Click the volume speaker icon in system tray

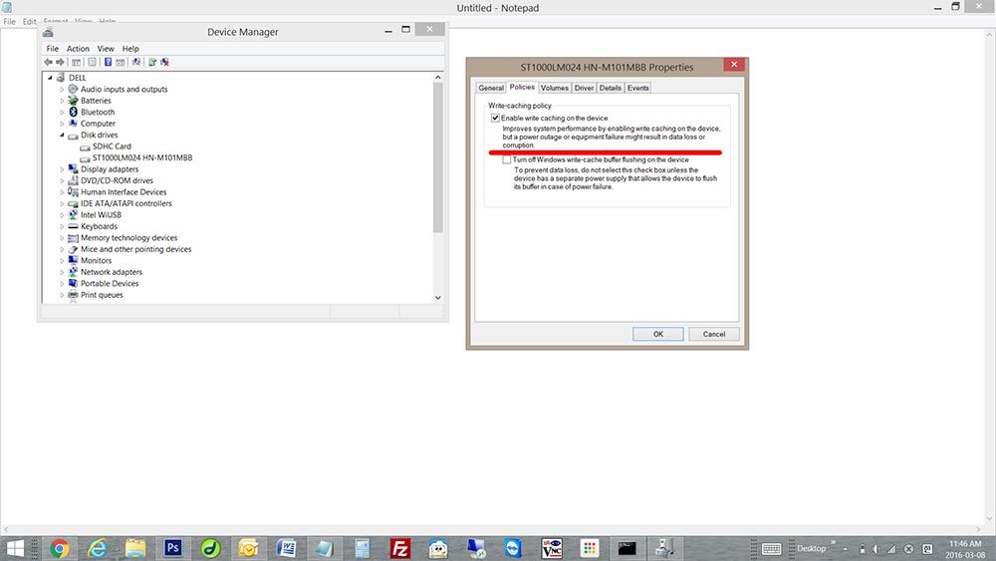[876, 549]
